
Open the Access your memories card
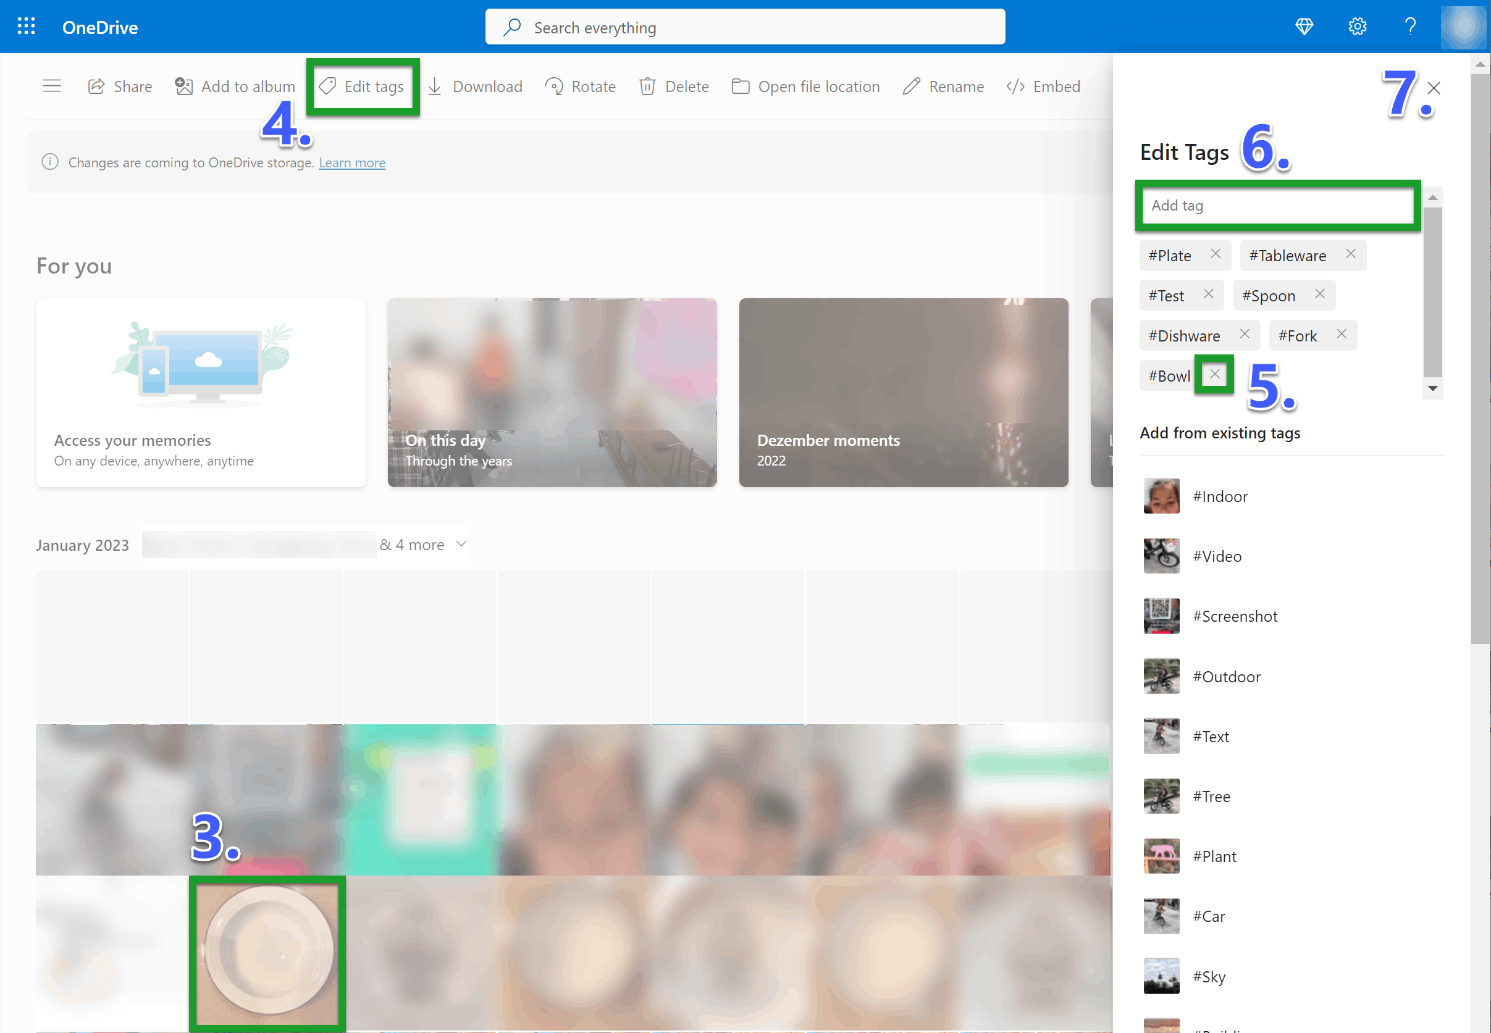(x=201, y=393)
